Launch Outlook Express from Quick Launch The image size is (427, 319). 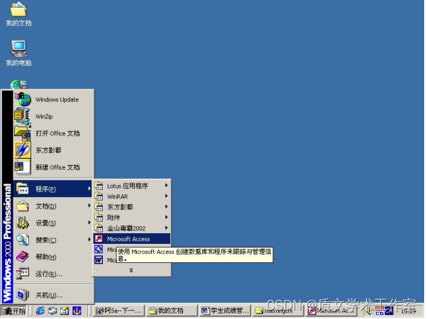tap(52, 310)
